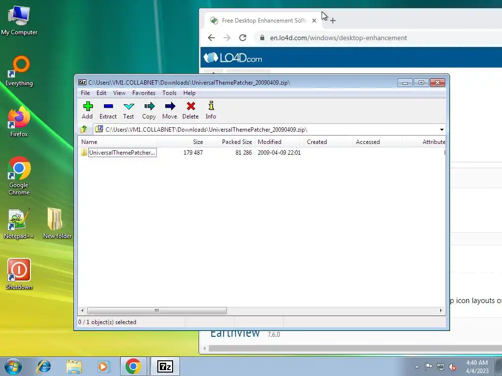Open the My Computer desktop icon
Viewport: 502px width, 376px height.
tap(19, 21)
